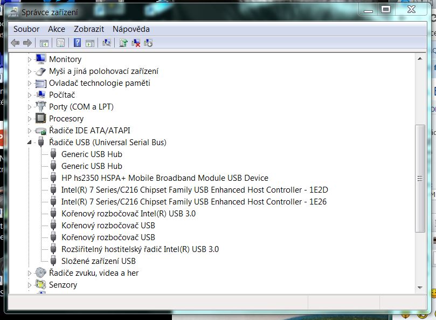Click the rightmost toolbar icon with down arrow

click(148, 43)
